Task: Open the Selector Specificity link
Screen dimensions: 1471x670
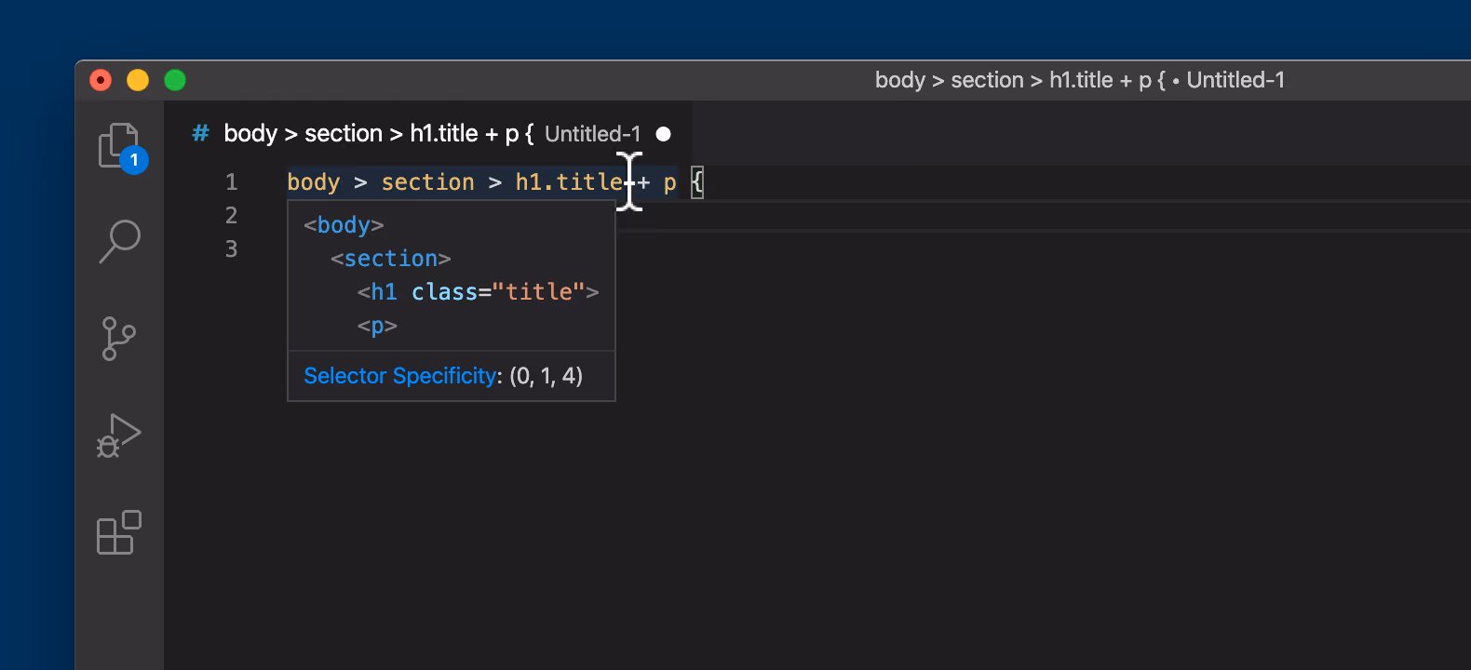Action: tap(400, 376)
